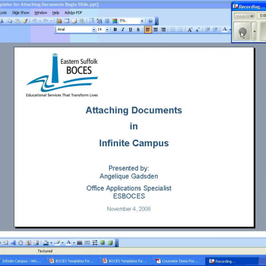This screenshot has height=266, width=266.
Task: Click the Increase Indent icon
Action: click(x=215, y=29)
